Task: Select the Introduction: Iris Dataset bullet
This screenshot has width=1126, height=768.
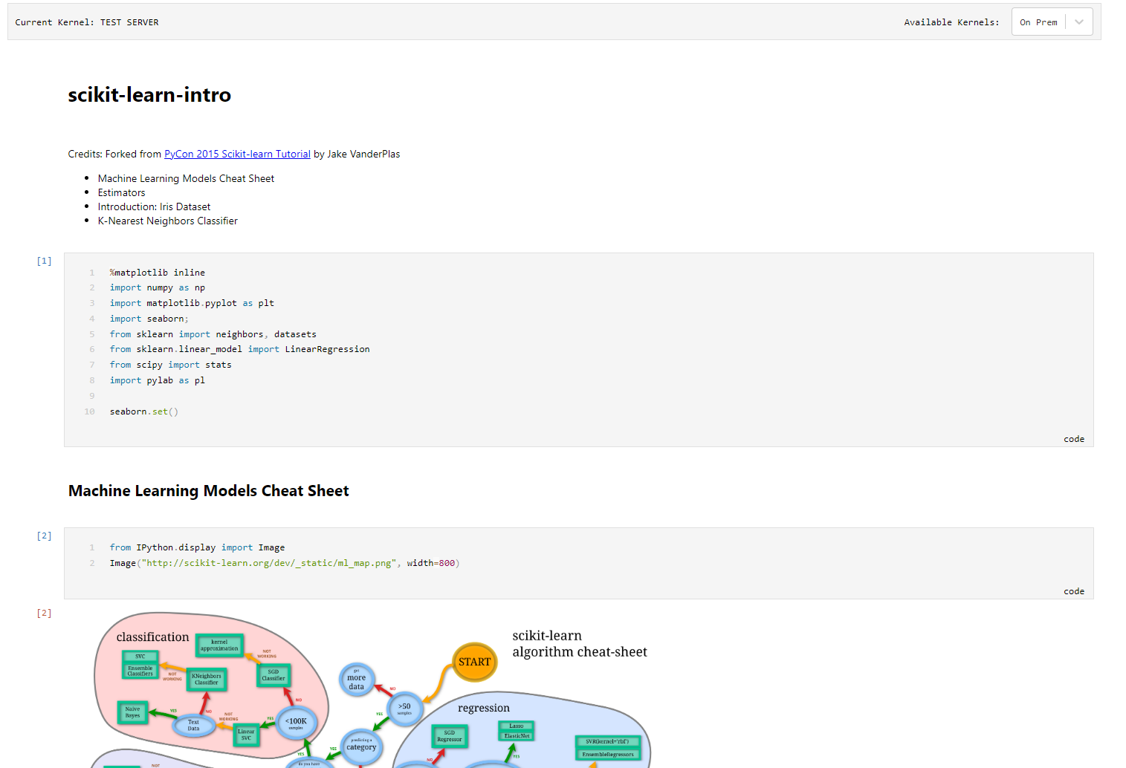Action: (x=154, y=206)
